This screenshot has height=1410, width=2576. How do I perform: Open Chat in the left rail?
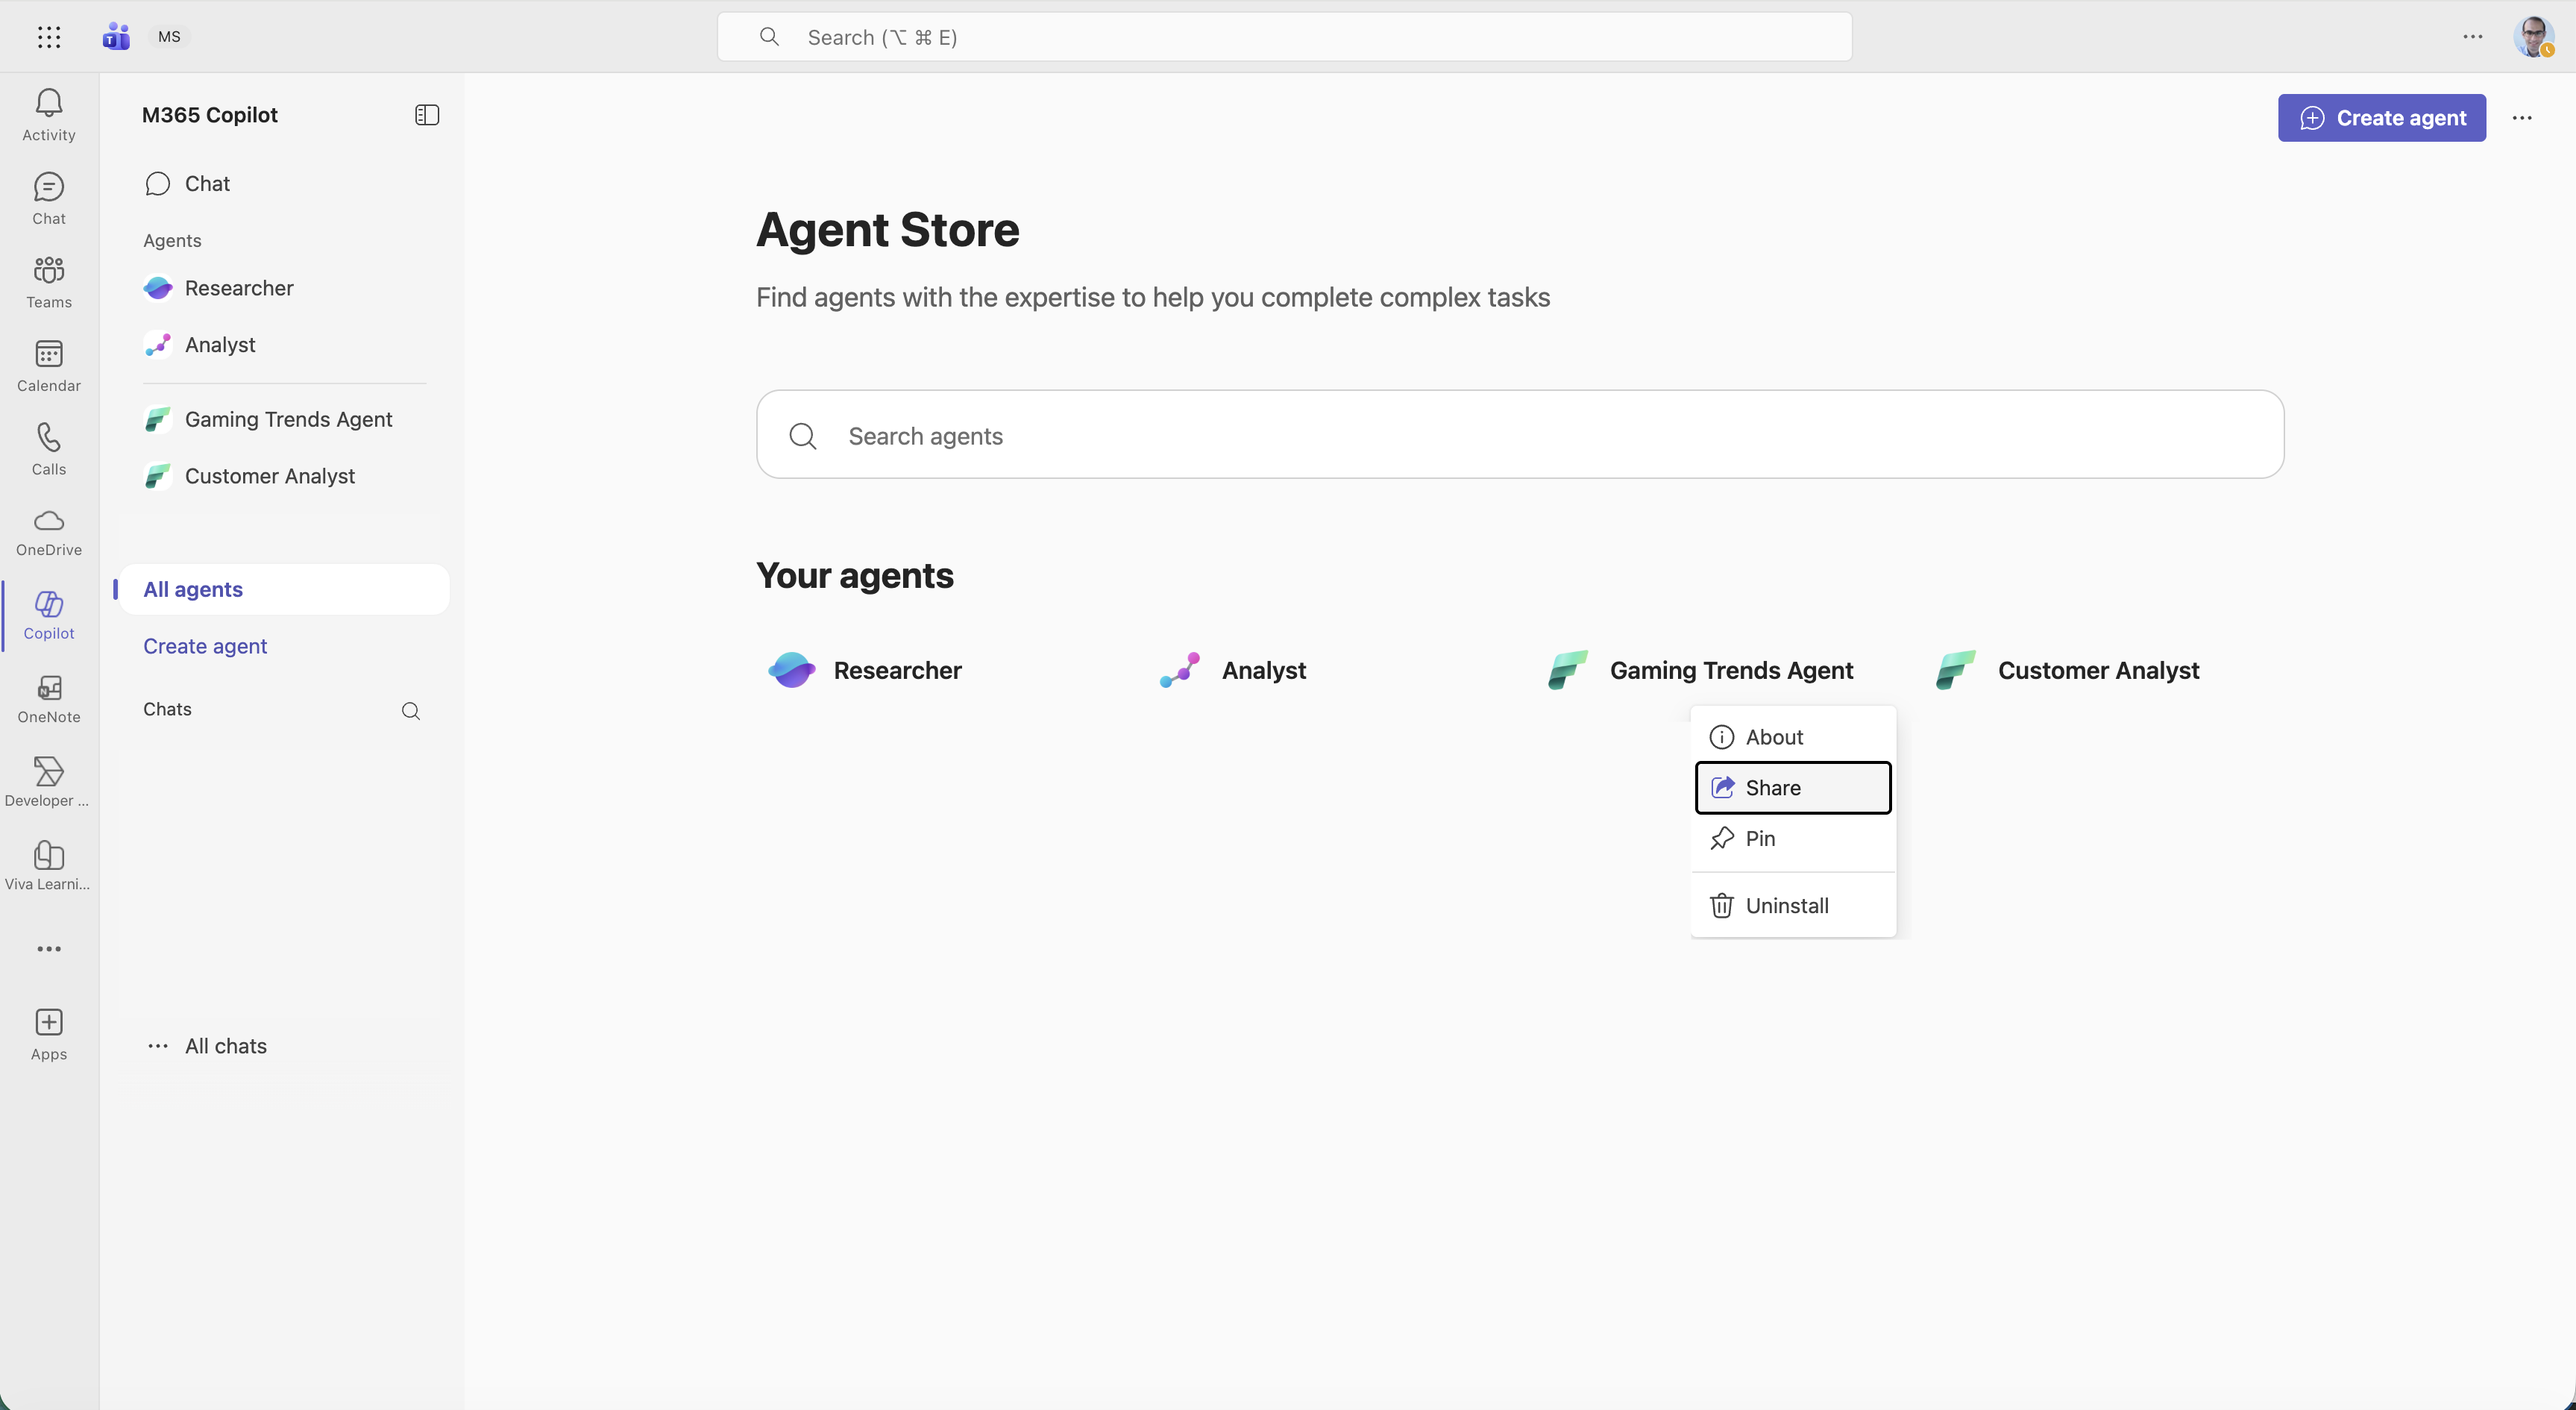click(49, 198)
